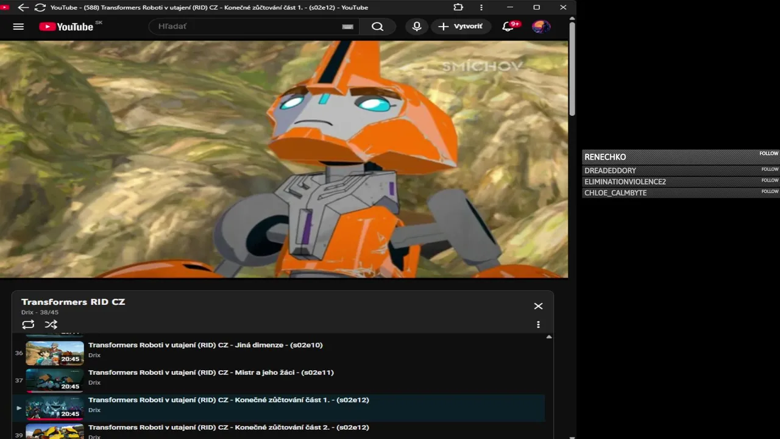Go to YouTube home via logo
This screenshot has height=439, width=780.
click(x=66, y=27)
